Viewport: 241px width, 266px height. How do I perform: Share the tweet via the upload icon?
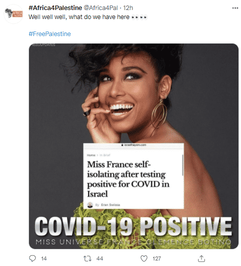click(201, 258)
